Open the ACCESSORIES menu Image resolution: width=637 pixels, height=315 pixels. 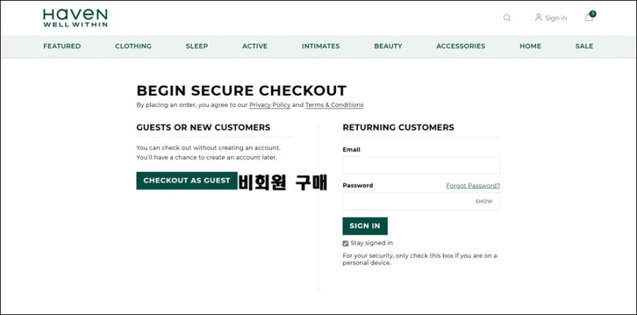click(461, 46)
